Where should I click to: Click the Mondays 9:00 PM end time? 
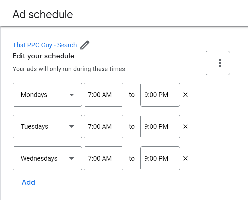click(x=160, y=95)
